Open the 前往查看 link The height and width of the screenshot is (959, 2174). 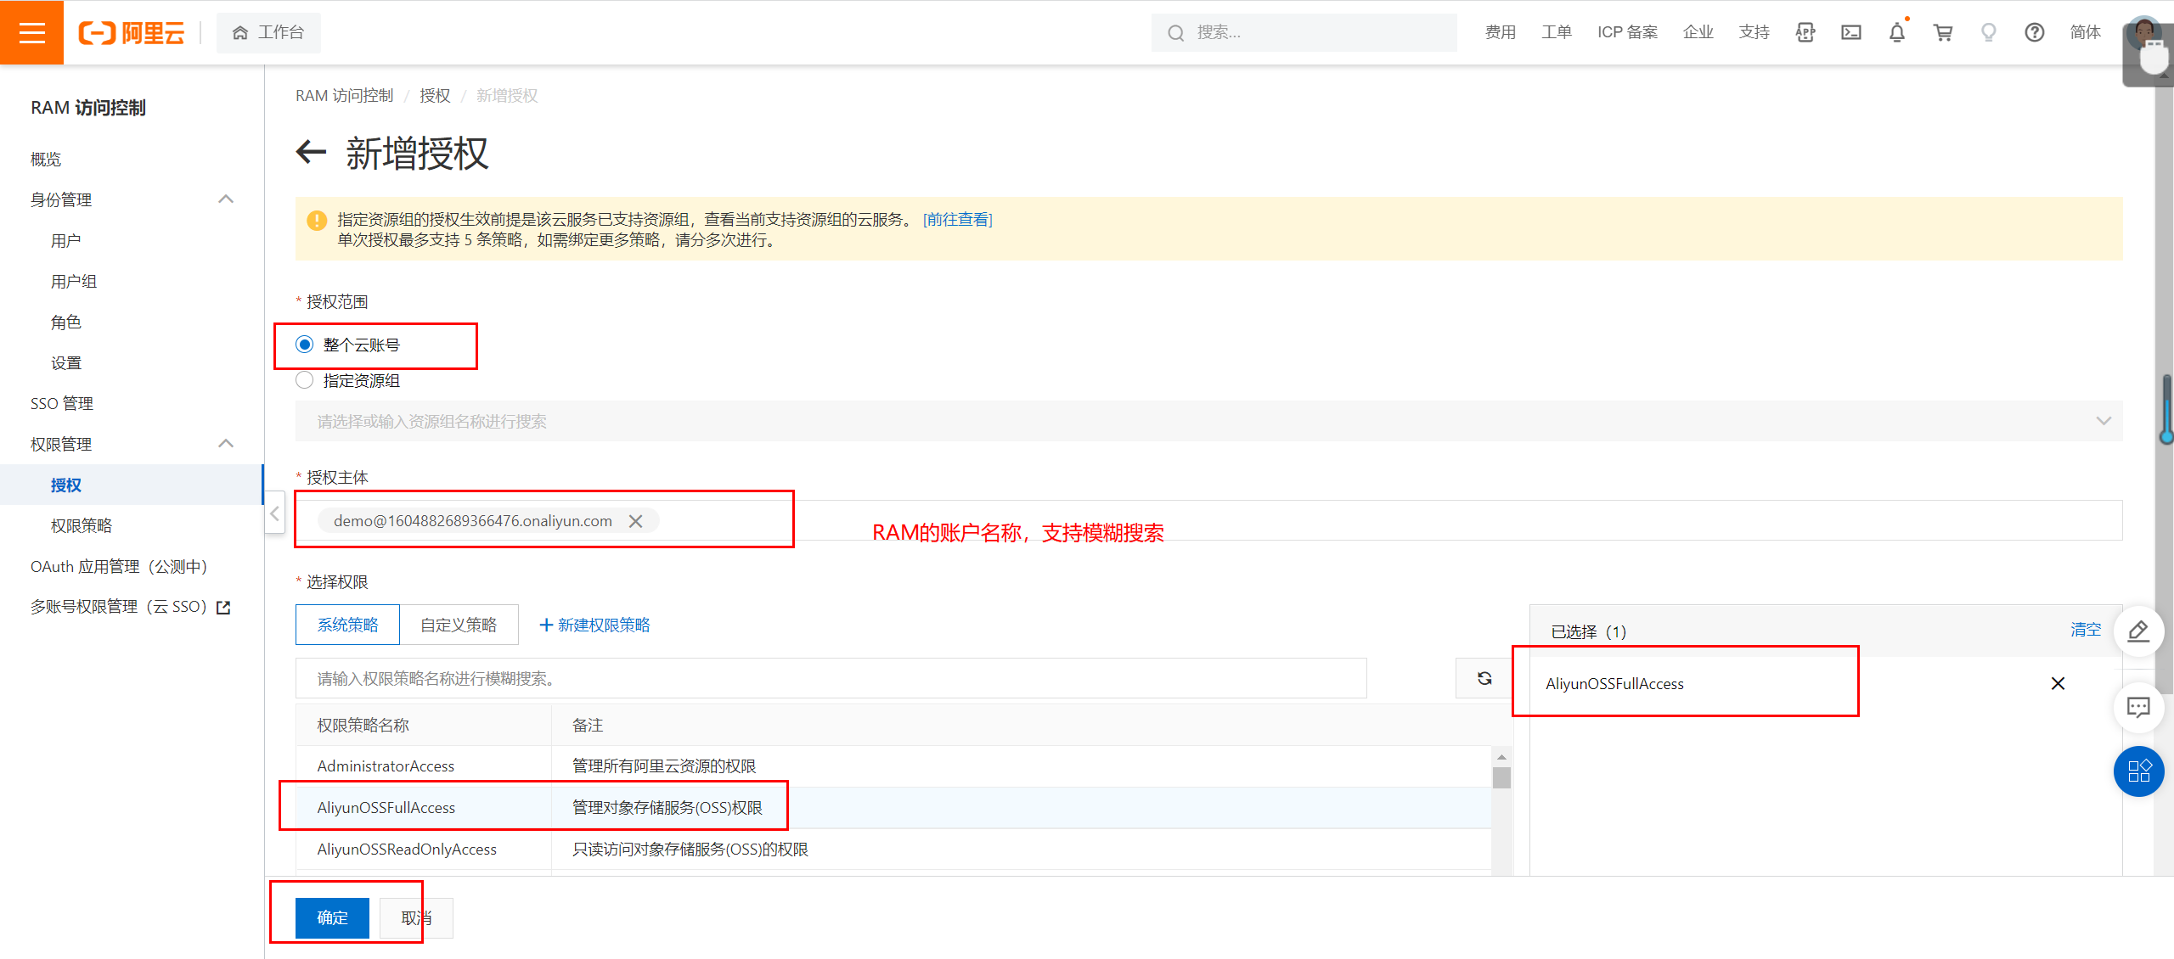[957, 220]
